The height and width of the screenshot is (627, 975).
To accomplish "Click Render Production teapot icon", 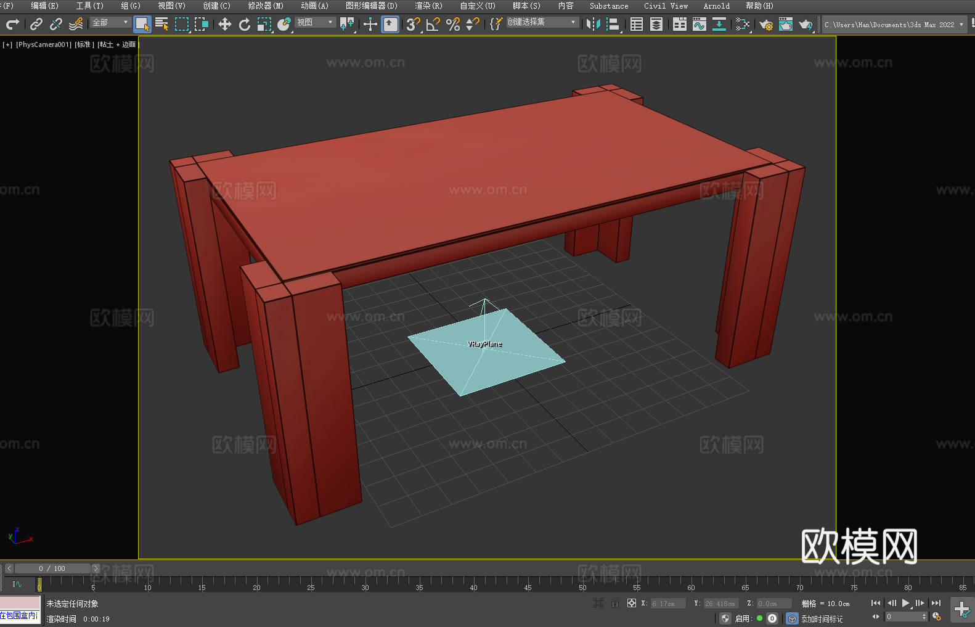I will click(806, 24).
